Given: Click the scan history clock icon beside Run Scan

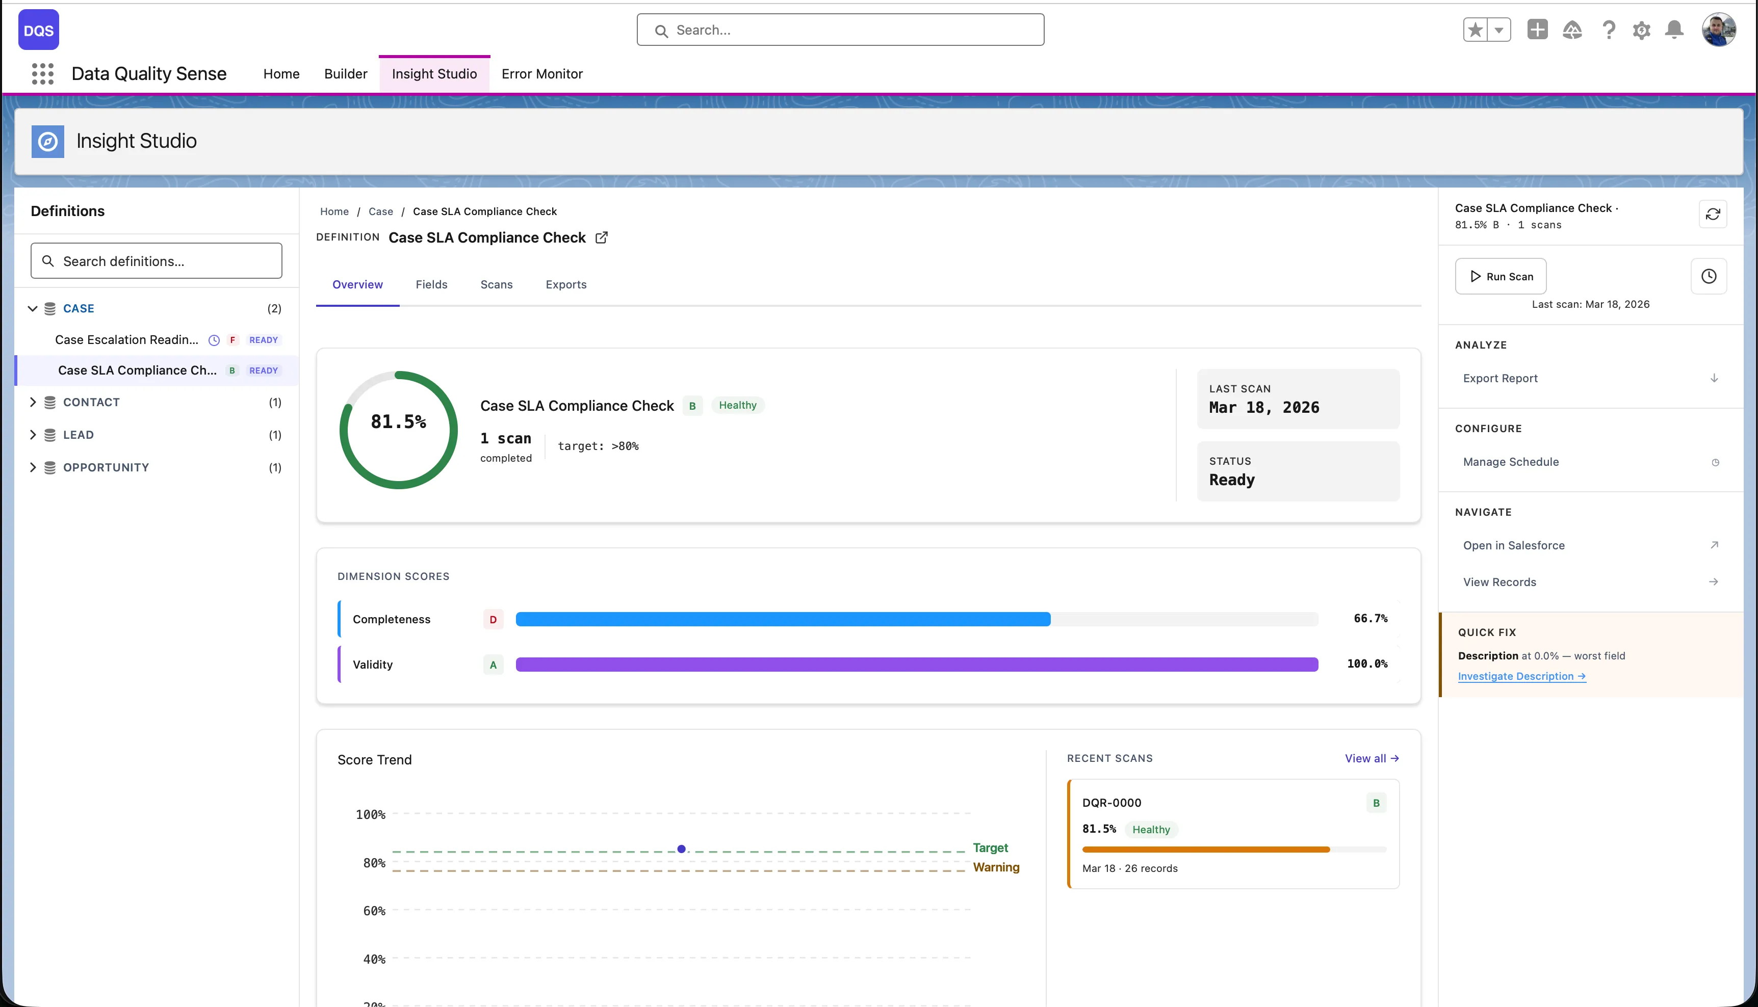Looking at the screenshot, I should click(1709, 276).
